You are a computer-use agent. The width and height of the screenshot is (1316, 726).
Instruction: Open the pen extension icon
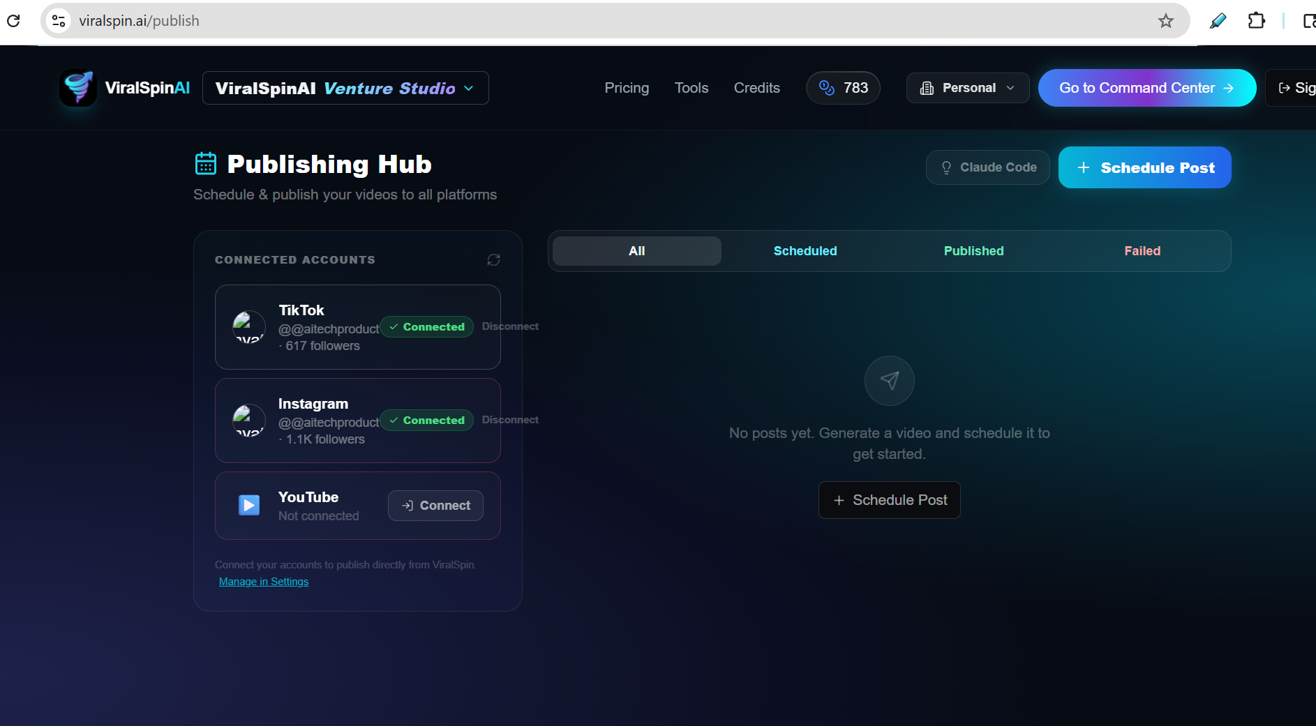coord(1218,21)
